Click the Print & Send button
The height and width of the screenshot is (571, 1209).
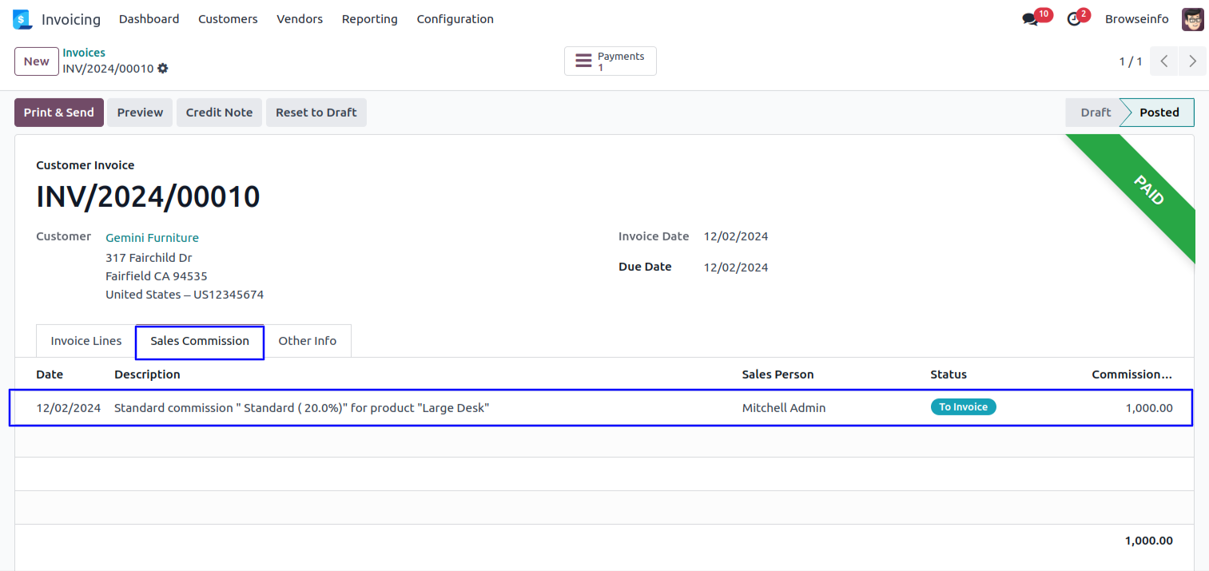[x=59, y=113]
